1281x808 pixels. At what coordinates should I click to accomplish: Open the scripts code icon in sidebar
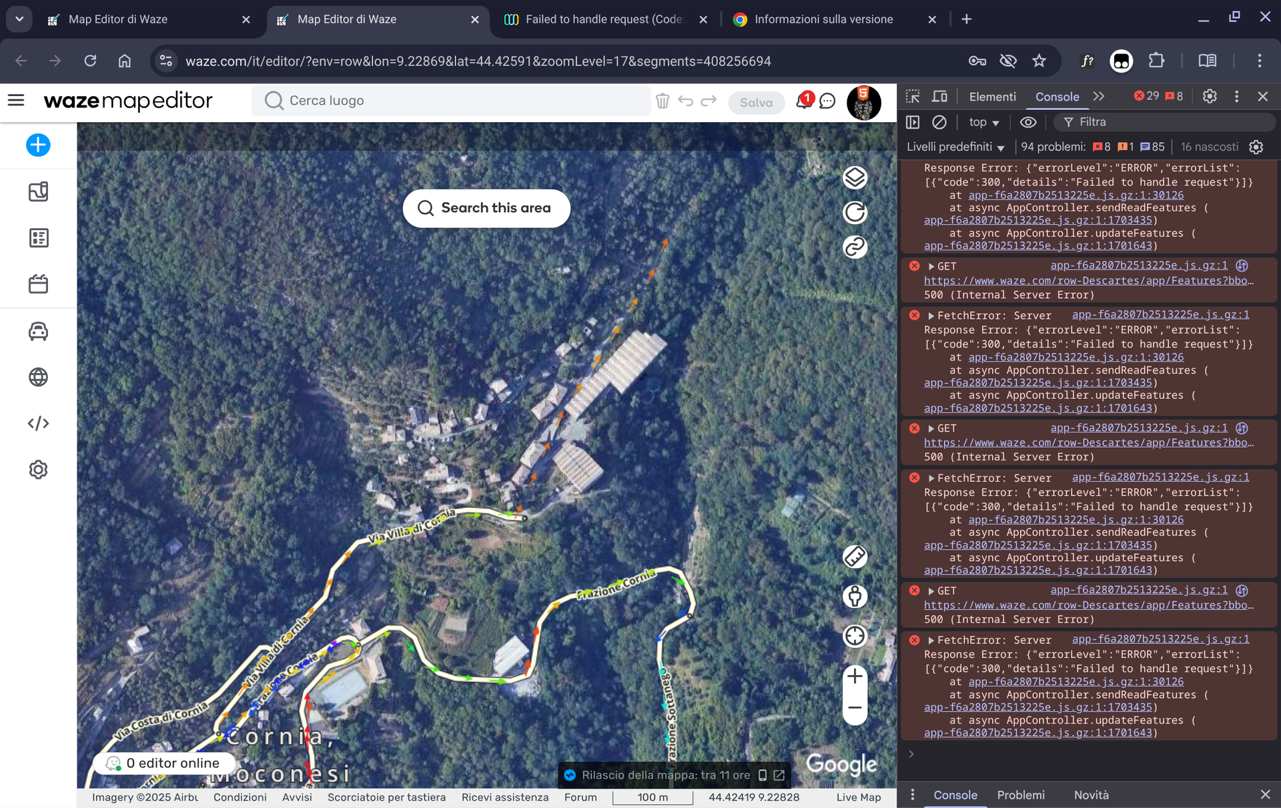[38, 424]
